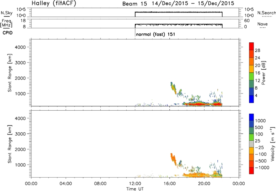The width and height of the screenshot is (276, 191).
Task: Click the '-1000' label on velocity colorbar
Action: [x=262, y=168]
